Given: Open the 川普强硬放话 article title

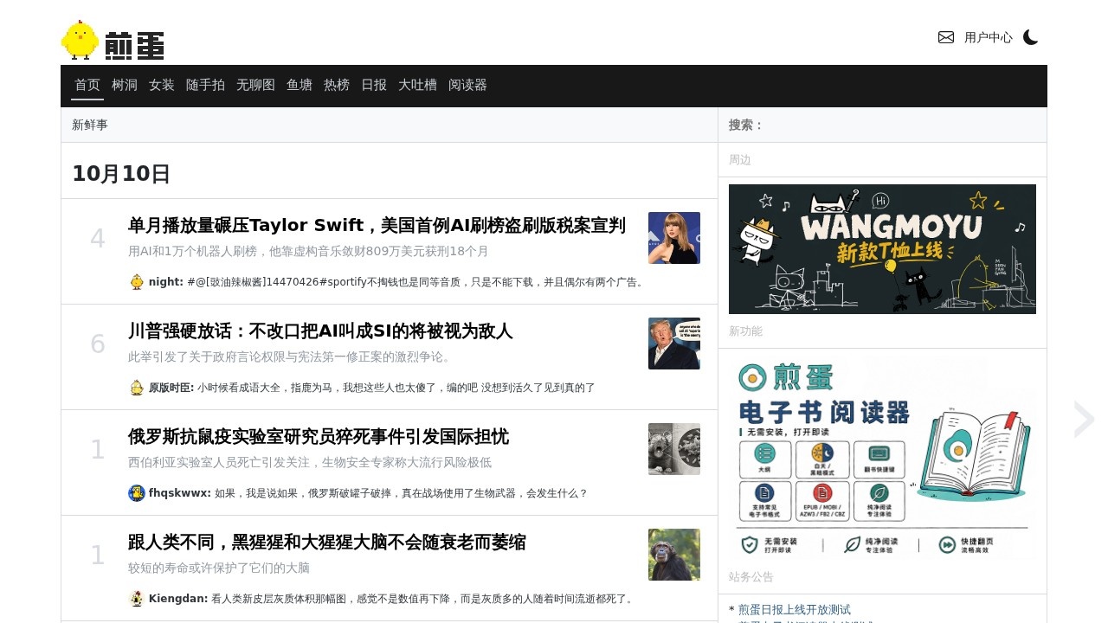Looking at the screenshot, I should point(320,331).
